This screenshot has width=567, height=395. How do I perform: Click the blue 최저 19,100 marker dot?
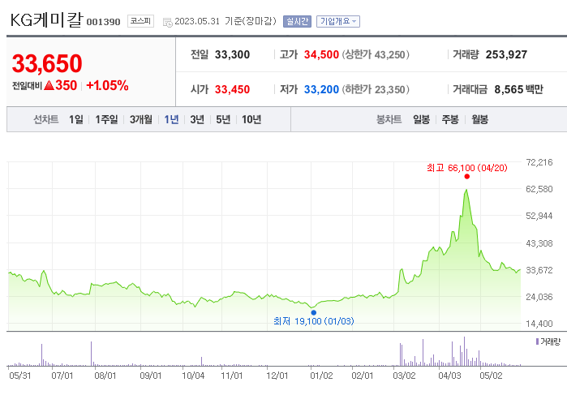point(314,312)
